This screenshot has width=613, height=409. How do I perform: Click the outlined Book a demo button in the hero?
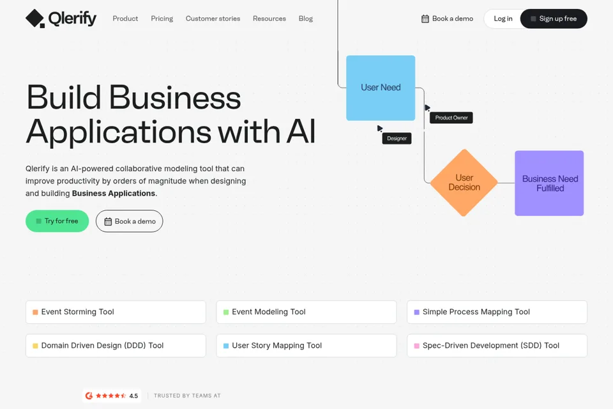point(130,221)
